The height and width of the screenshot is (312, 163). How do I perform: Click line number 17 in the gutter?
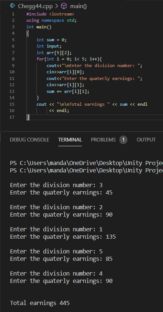coord(12,117)
